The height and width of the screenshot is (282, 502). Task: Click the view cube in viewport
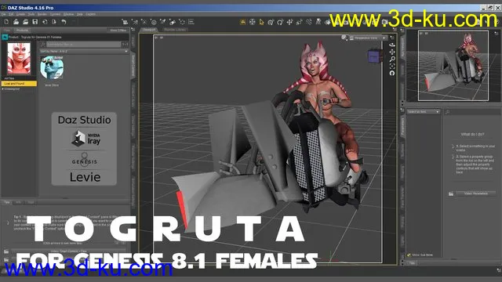pos(374,56)
